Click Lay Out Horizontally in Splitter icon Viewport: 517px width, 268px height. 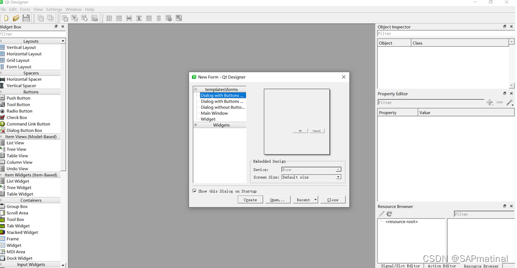tap(129, 18)
